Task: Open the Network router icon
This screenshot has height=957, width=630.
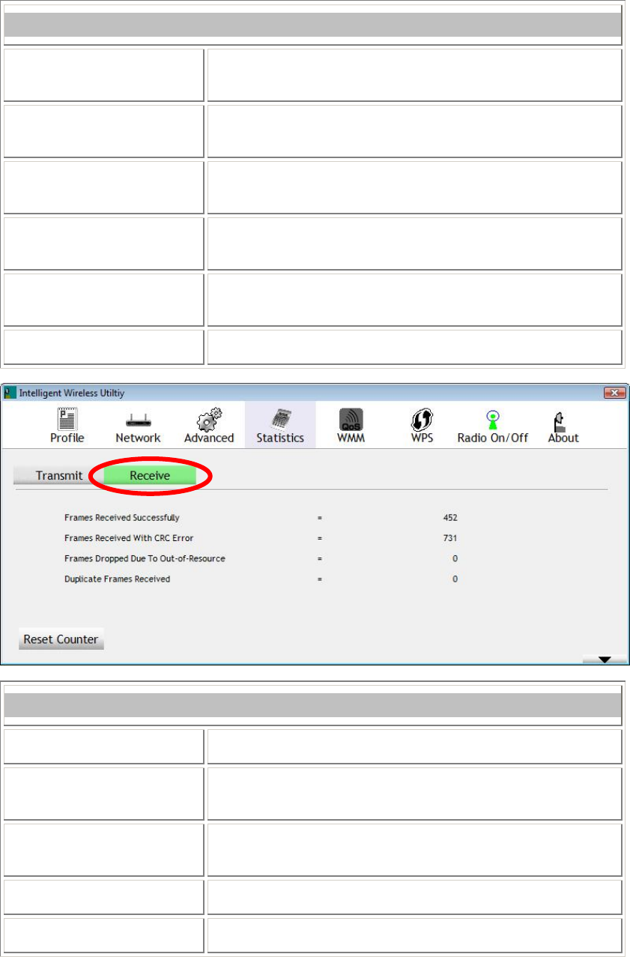Action: pyautogui.click(x=138, y=420)
